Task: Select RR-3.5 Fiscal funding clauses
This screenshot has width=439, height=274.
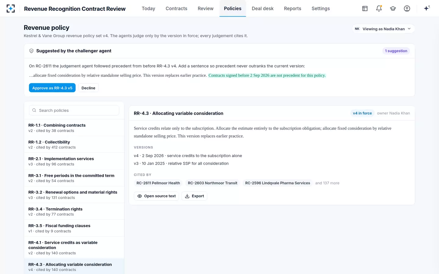Action: pos(74,228)
